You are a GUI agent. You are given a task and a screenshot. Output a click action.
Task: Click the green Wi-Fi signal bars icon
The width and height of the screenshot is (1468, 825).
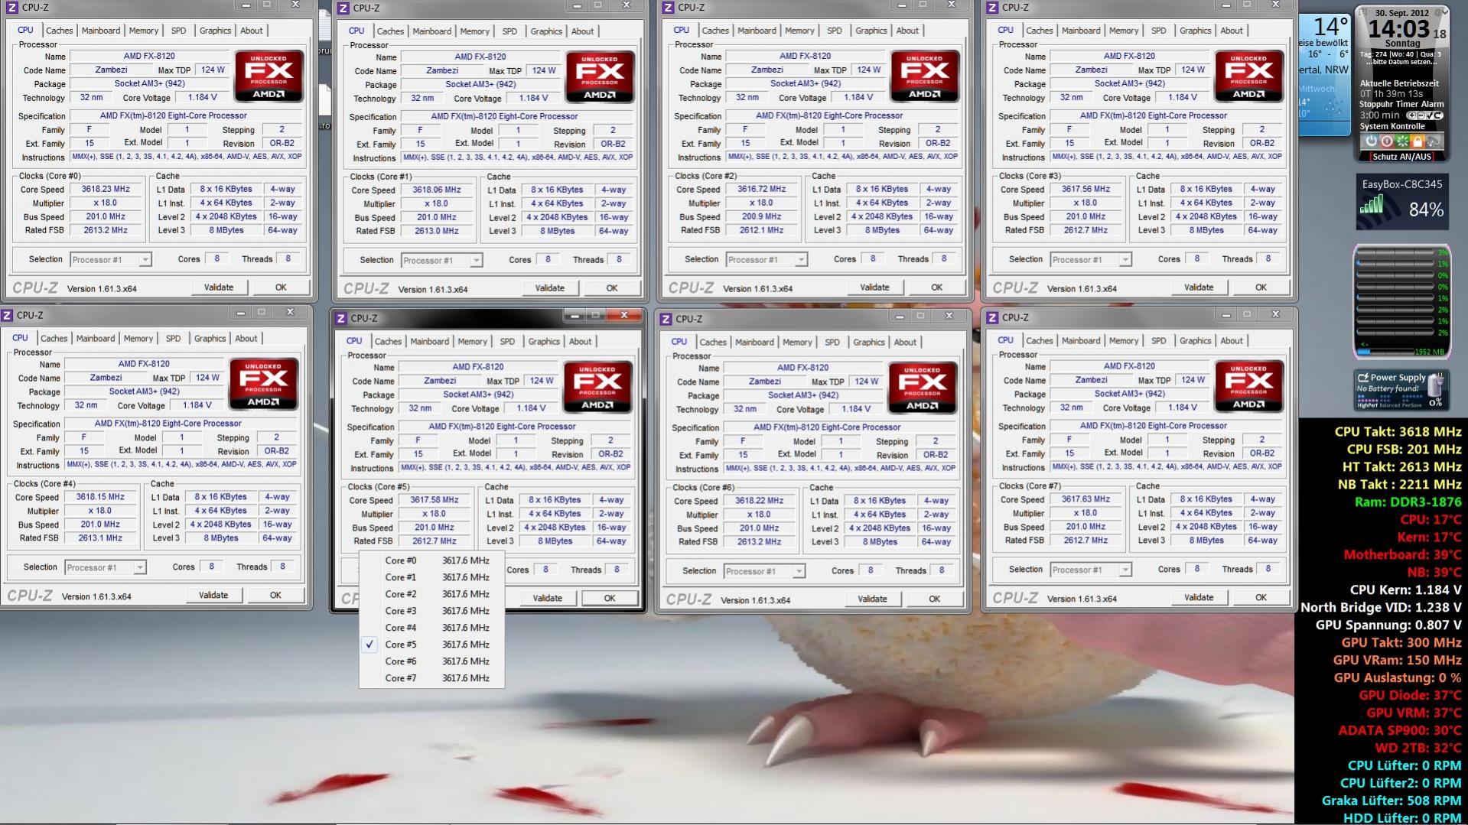click(1372, 204)
